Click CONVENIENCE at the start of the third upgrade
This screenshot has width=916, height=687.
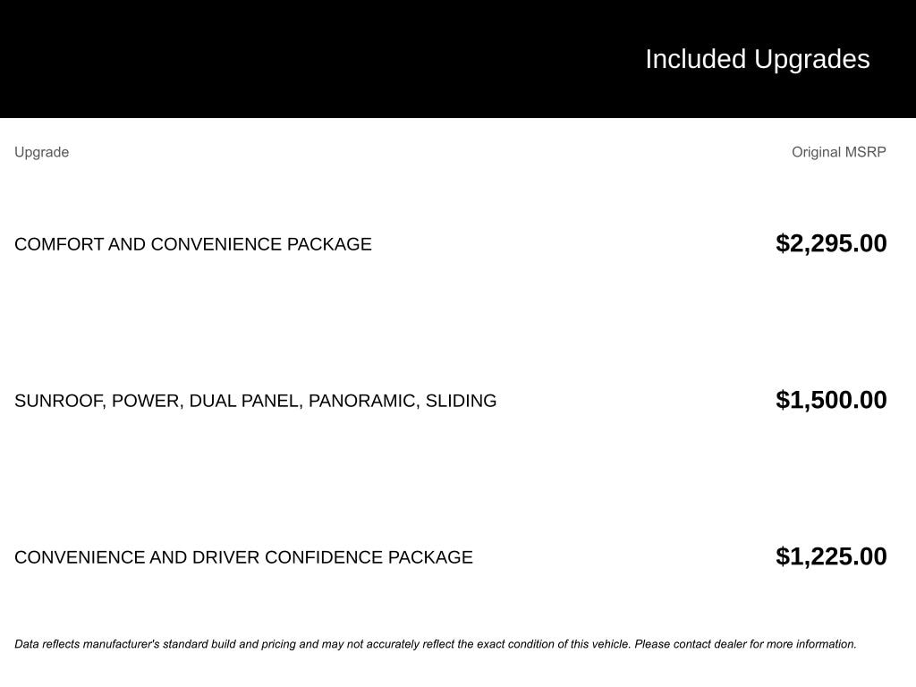click(80, 557)
